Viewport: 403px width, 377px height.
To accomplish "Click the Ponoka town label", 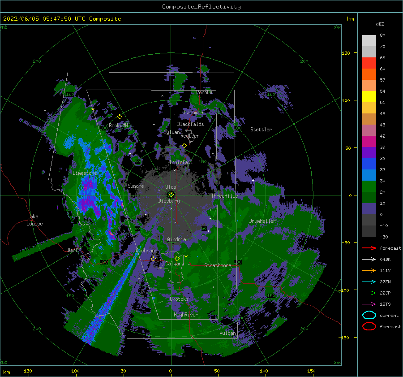I will tap(204, 92).
